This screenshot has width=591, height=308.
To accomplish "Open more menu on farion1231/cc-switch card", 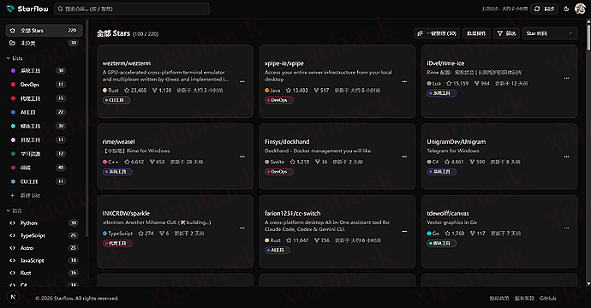I will pos(404,231).
